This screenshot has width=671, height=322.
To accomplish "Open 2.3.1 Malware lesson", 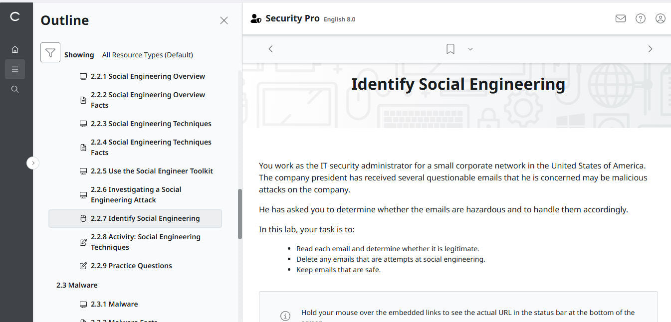I will pos(114,304).
